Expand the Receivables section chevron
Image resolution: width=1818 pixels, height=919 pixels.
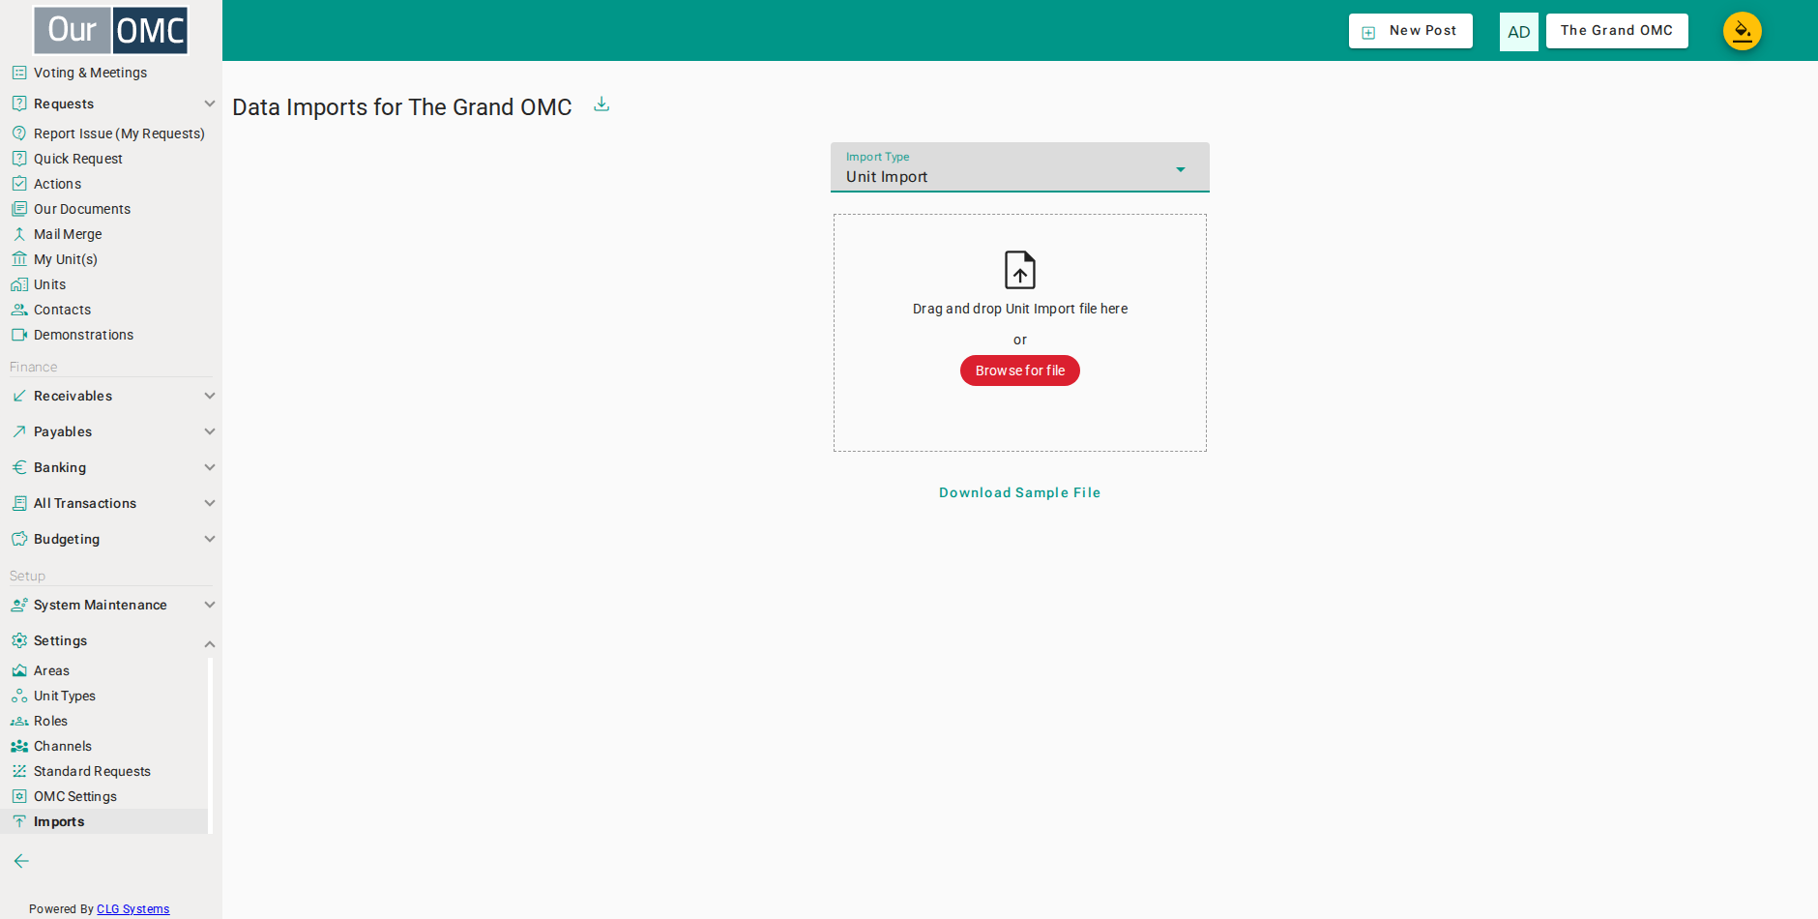click(210, 396)
